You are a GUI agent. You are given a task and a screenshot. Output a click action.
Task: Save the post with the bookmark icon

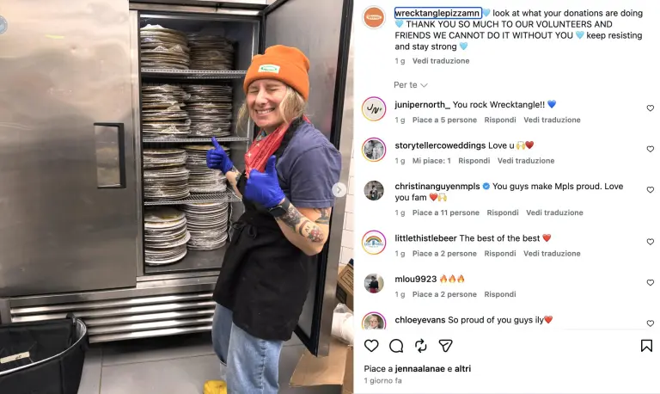[x=646, y=346]
